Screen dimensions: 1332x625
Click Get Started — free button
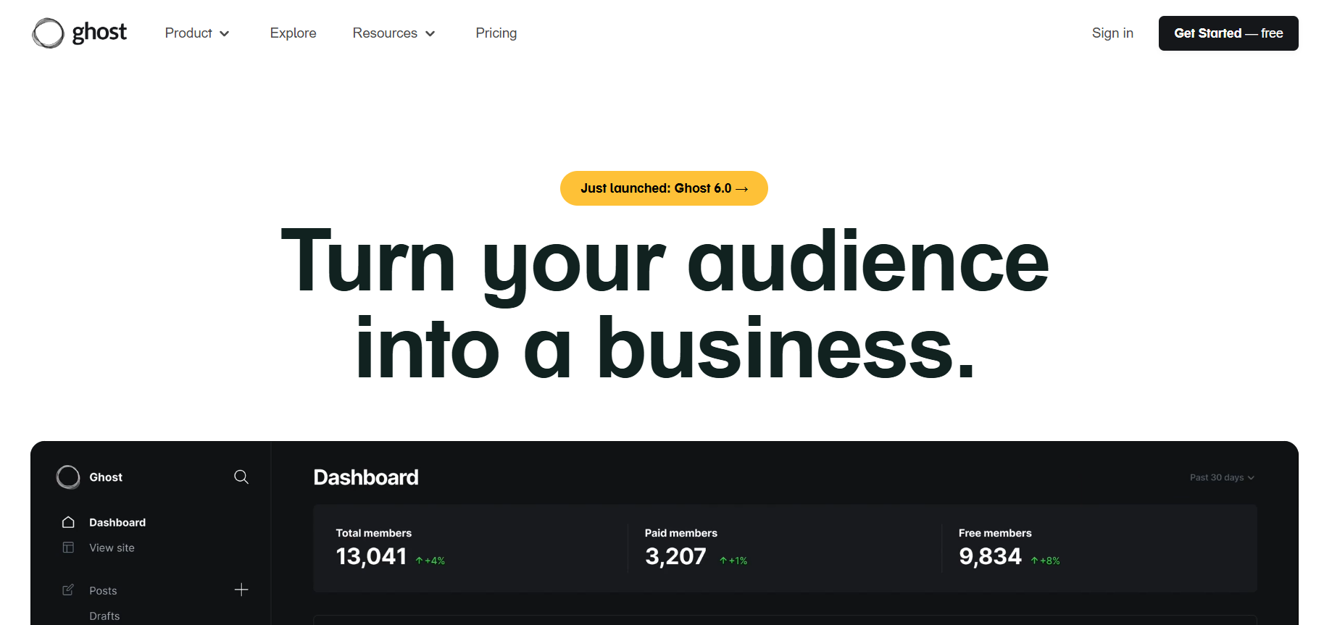coord(1228,33)
